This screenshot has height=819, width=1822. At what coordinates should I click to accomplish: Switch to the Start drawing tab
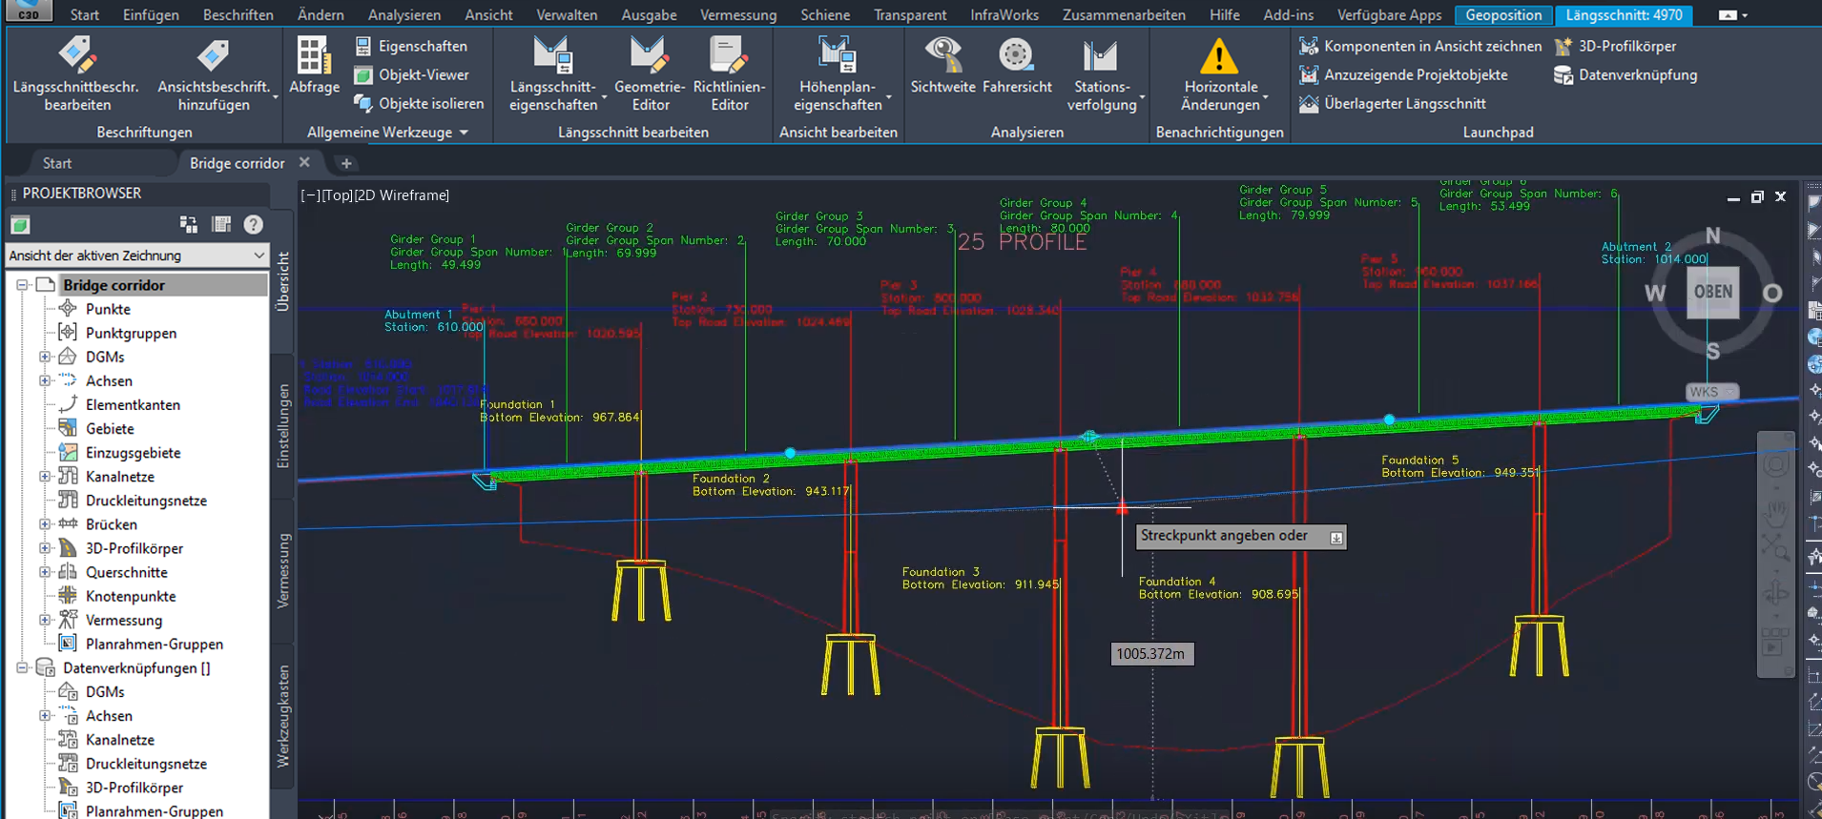point(57,163)
